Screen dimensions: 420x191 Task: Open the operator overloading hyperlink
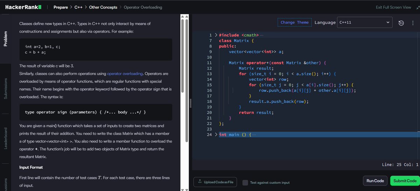[125, 74]
